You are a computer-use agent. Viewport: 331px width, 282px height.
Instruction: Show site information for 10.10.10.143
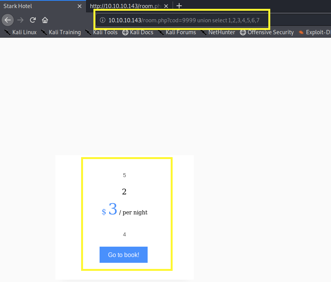[x=103, y=20]
